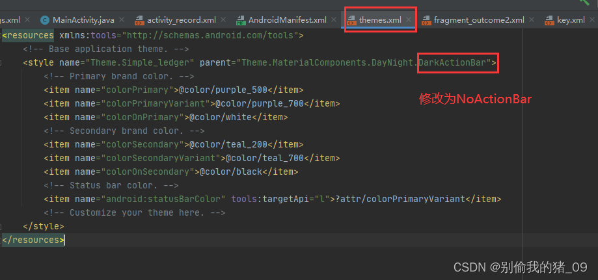
Task: Click the "colorSecondary" name above colorSecondaryVariant
Action: (x=143, y=145)
